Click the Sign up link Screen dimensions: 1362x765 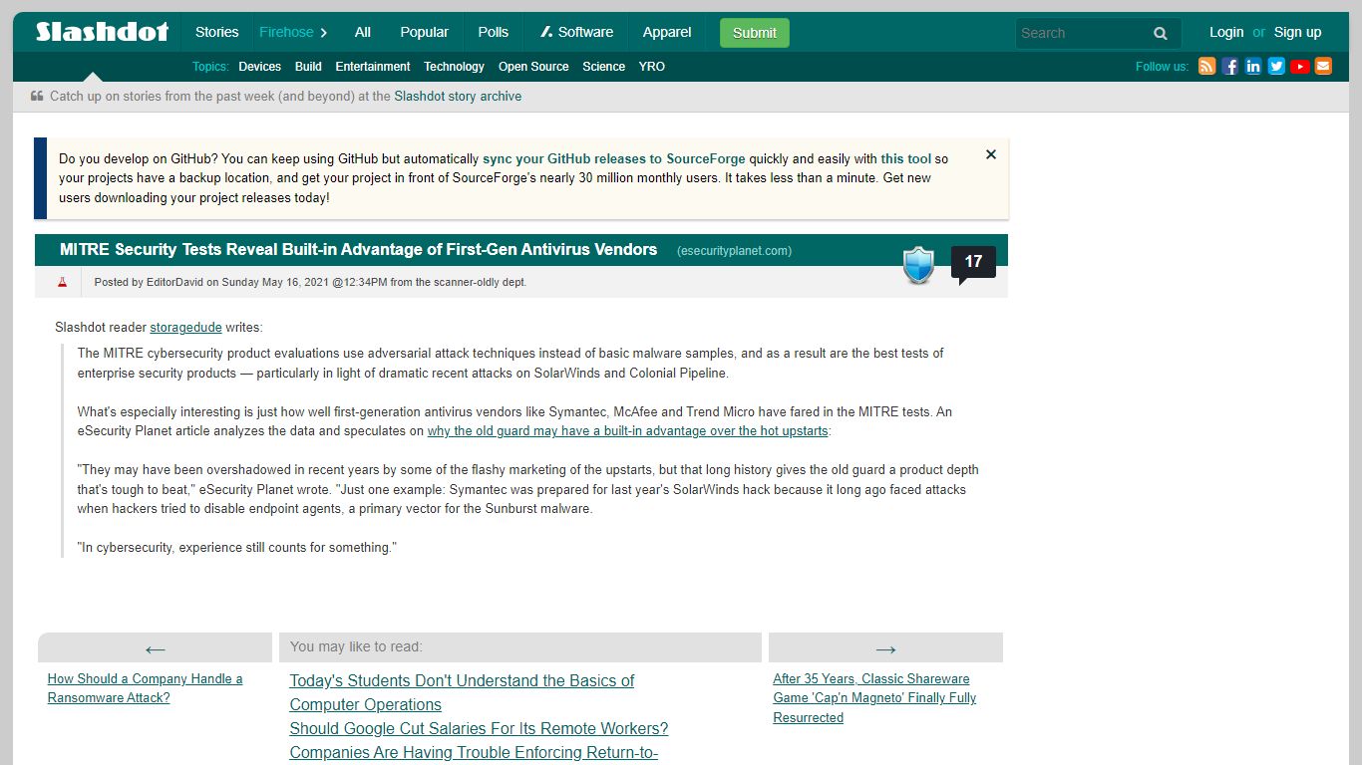click(1297, 32)
